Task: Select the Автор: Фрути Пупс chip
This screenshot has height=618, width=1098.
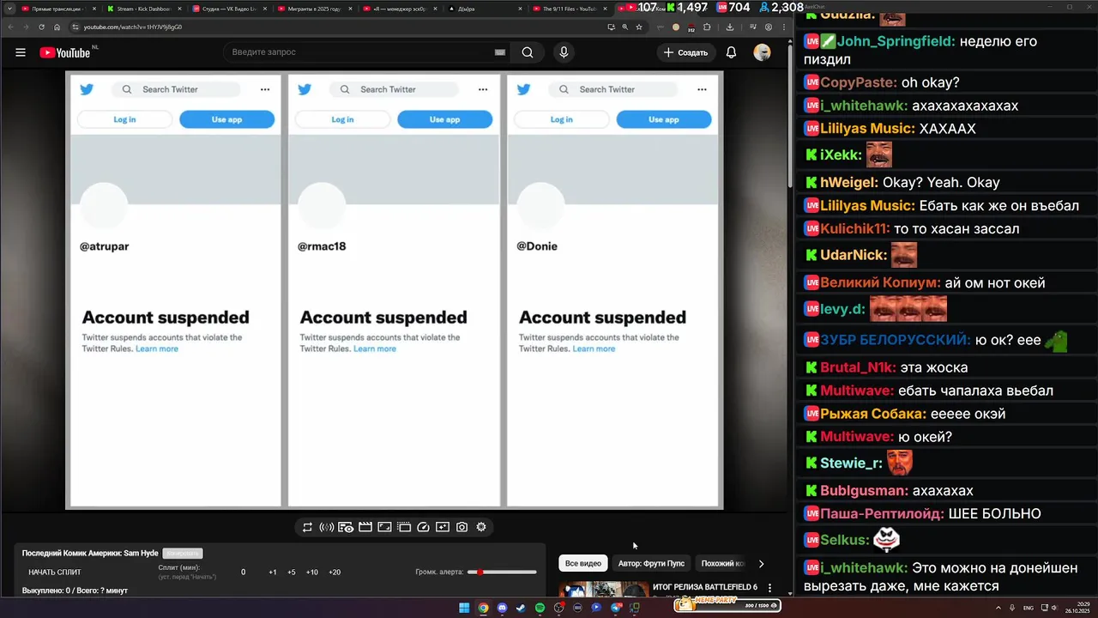Action: click(x=651, y=564)
